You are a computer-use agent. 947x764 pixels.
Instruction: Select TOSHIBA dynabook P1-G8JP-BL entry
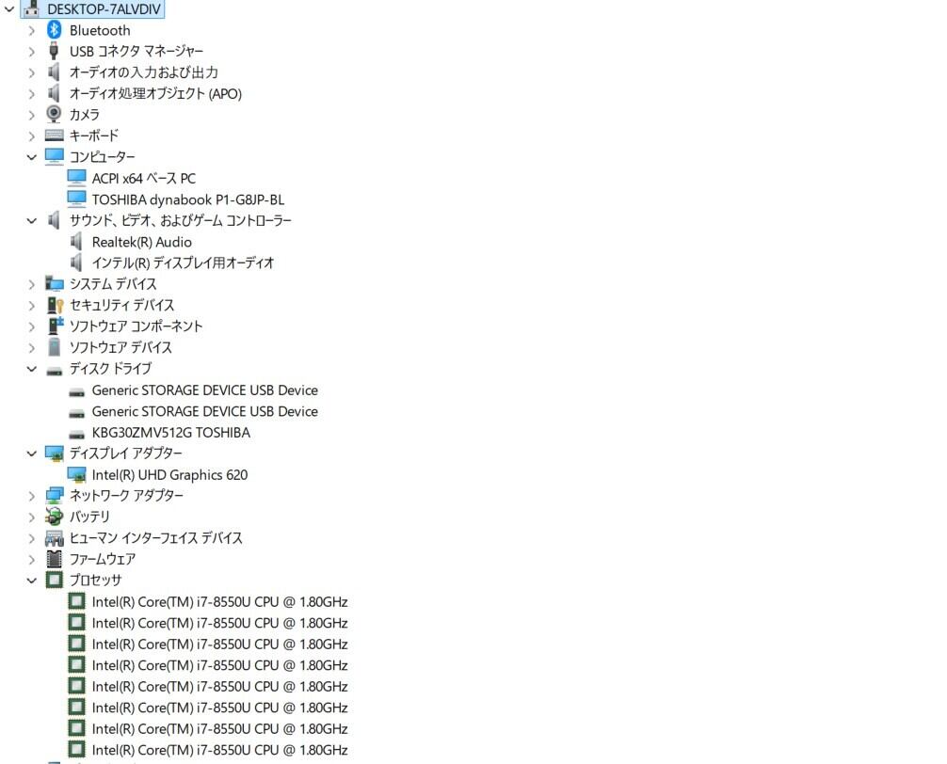pyautogui.click(x=188, y=199)
